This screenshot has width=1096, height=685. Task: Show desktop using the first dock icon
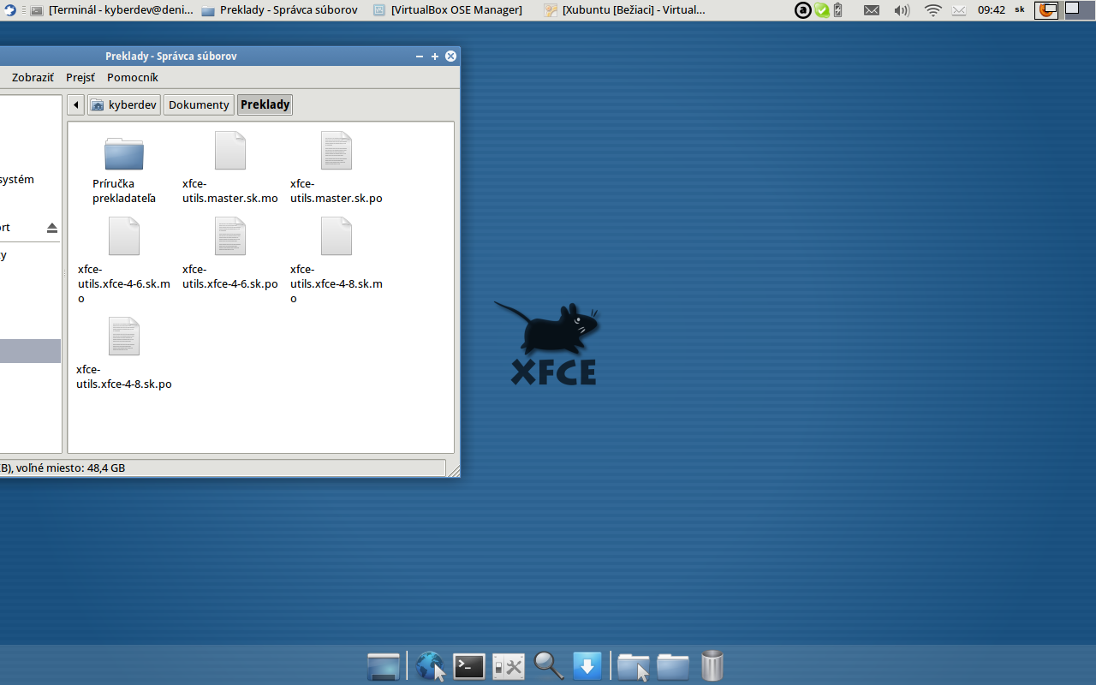click(384, 666)
